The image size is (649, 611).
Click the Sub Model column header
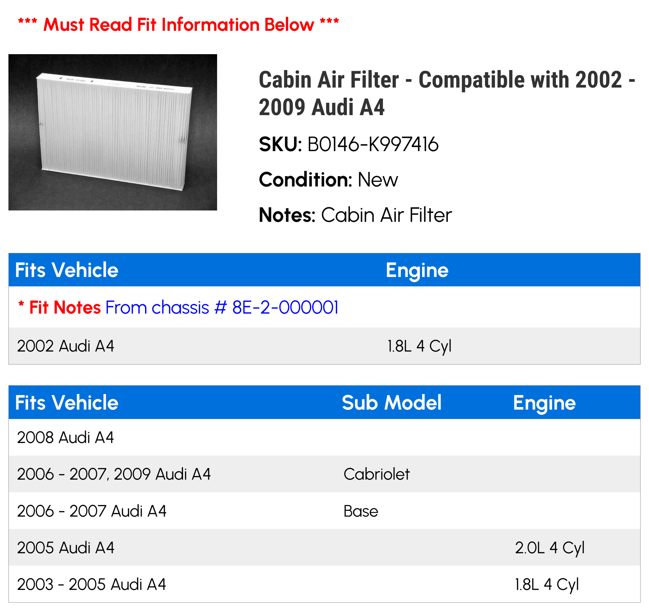(x=391, y=402)
